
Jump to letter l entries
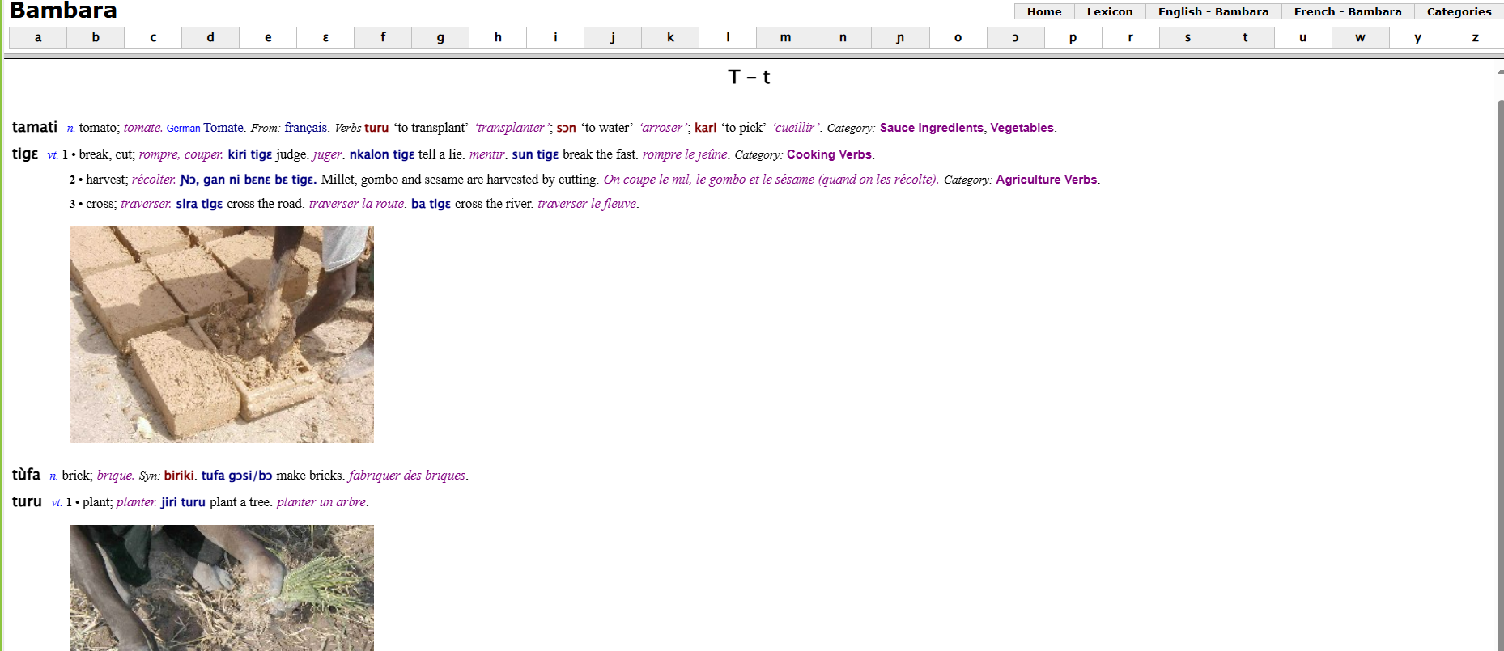(728, 37)
